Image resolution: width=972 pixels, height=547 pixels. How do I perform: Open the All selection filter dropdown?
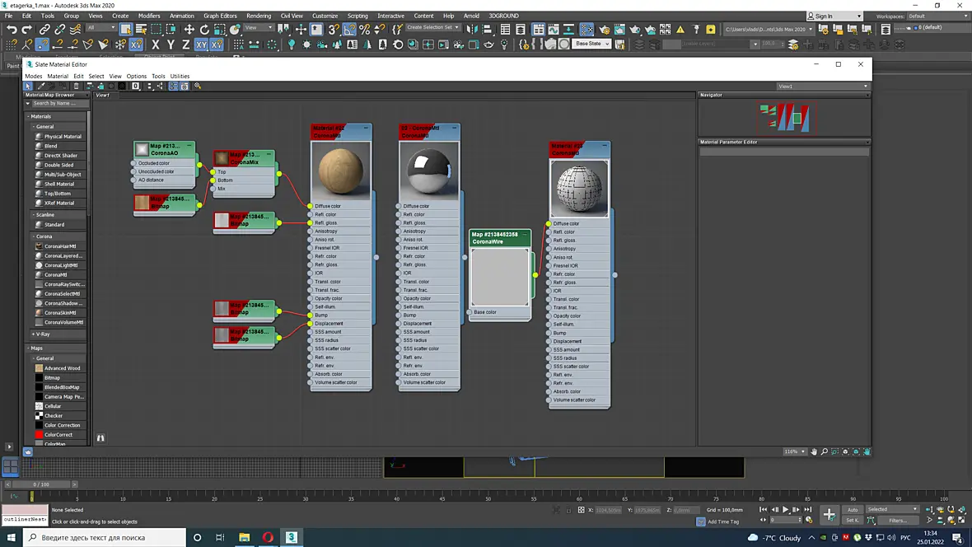tap(101, 28)
